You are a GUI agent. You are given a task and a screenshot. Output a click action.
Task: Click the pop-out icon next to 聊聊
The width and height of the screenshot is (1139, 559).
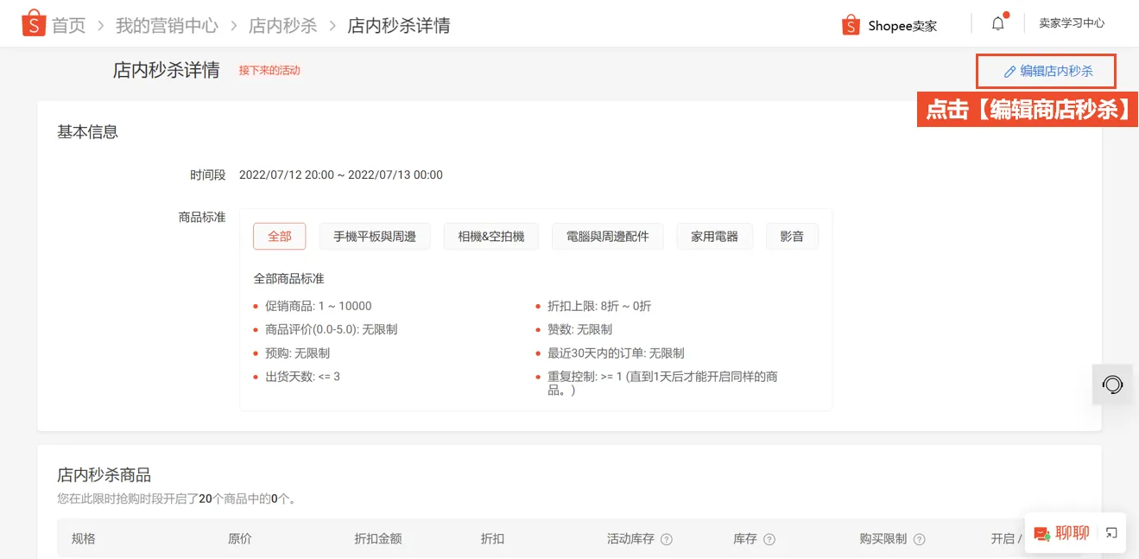[x=1111, y=532]
